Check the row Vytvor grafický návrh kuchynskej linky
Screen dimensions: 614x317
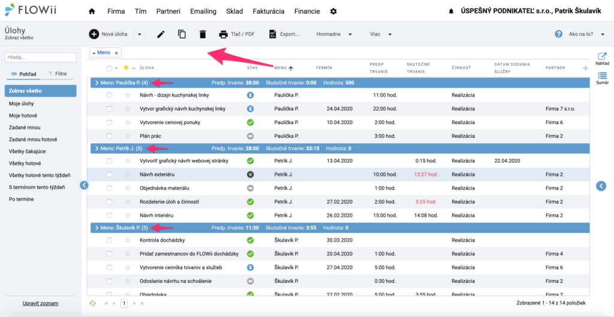click(x=109, y=108)
